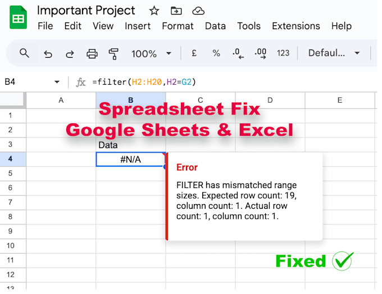The image size is (382, 294).
Task: Select column A header
Action: coord(61,100)
